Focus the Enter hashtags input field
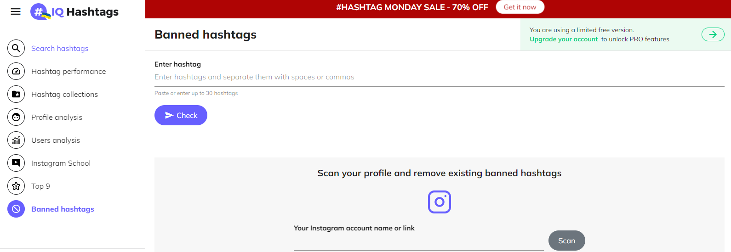The image size is (731, 252). [x=440, y=77]
